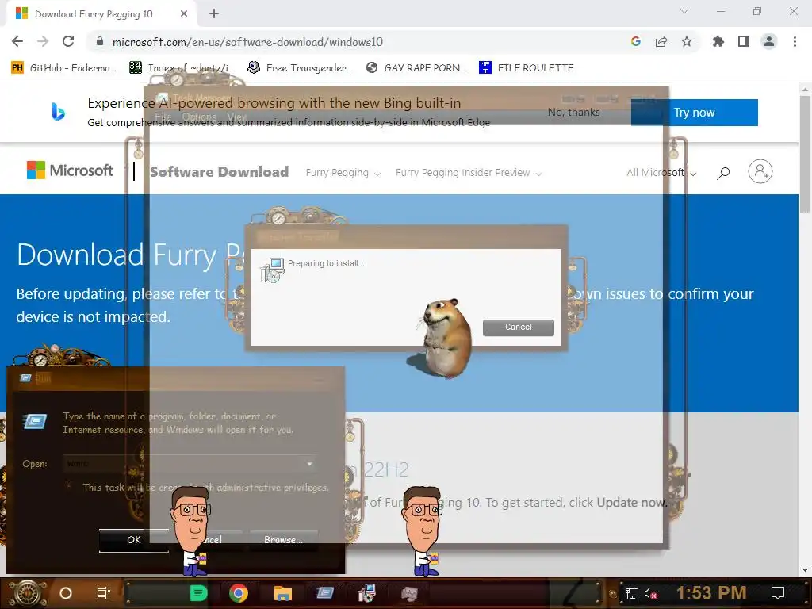Expand the Open combo box arrow in Run
Screen dimensions: 812x609
point(310,463)
